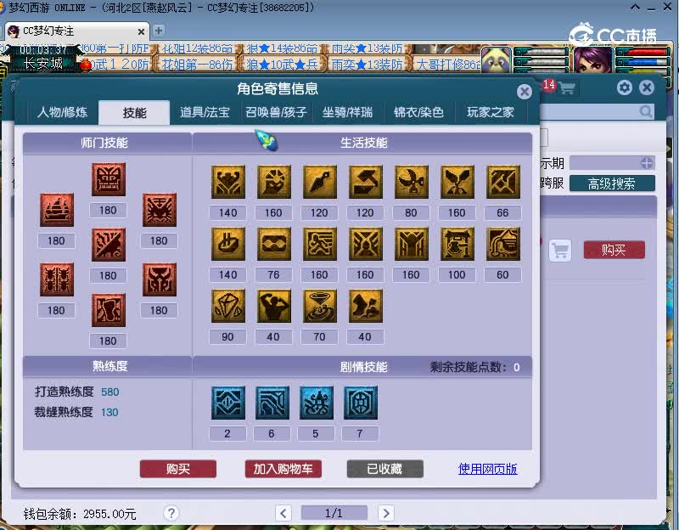
Task: Click the hammer anvil life skill icon
Action: (366, 182)
